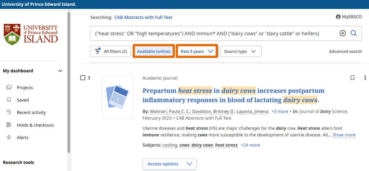The width and height of the screenshot is (369, 171).
Task: Go to Holds & checkouts
Action: (x=35, y=125)
